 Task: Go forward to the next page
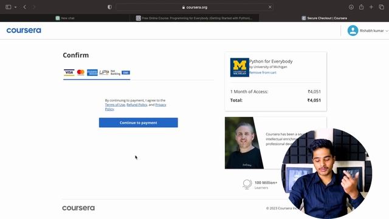pyautogui.click(x=34, y=7)
